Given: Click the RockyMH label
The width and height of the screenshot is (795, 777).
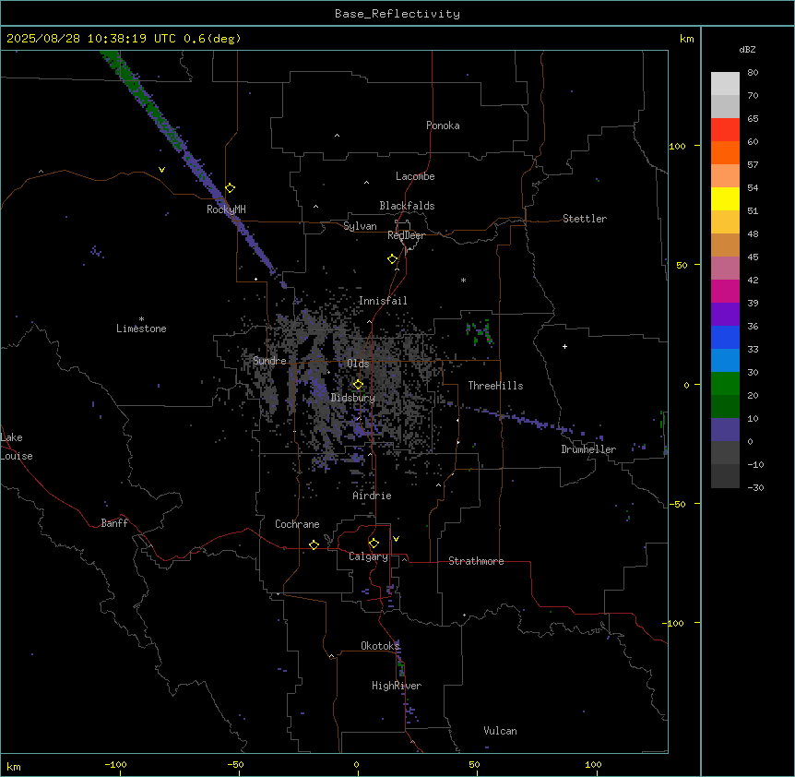Looking at the screenshot, I should click(x=226, y=209).
